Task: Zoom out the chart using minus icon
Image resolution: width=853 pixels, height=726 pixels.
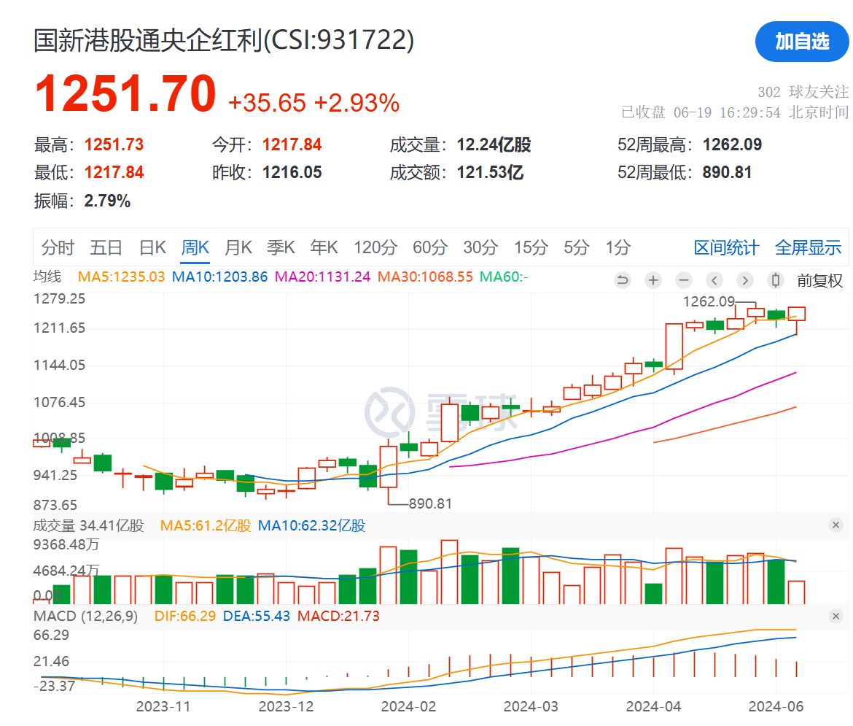Action: 684,280
